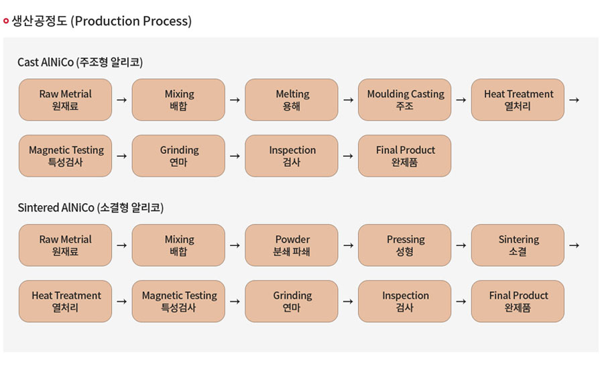This screenshot has width=600, height=366.
Task: Click arrow between Raw Metrial and Mixing in Cast row
Action: point(122,100)
